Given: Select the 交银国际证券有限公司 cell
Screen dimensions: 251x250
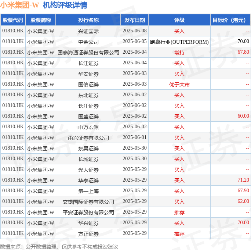Looking at the screenshot, I should click(88, 202).
